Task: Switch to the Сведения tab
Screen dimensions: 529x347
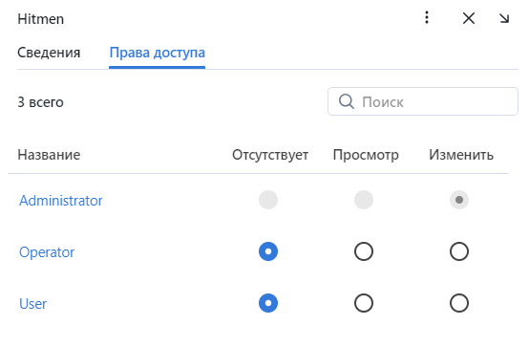Action: click(x=49, y=53)
